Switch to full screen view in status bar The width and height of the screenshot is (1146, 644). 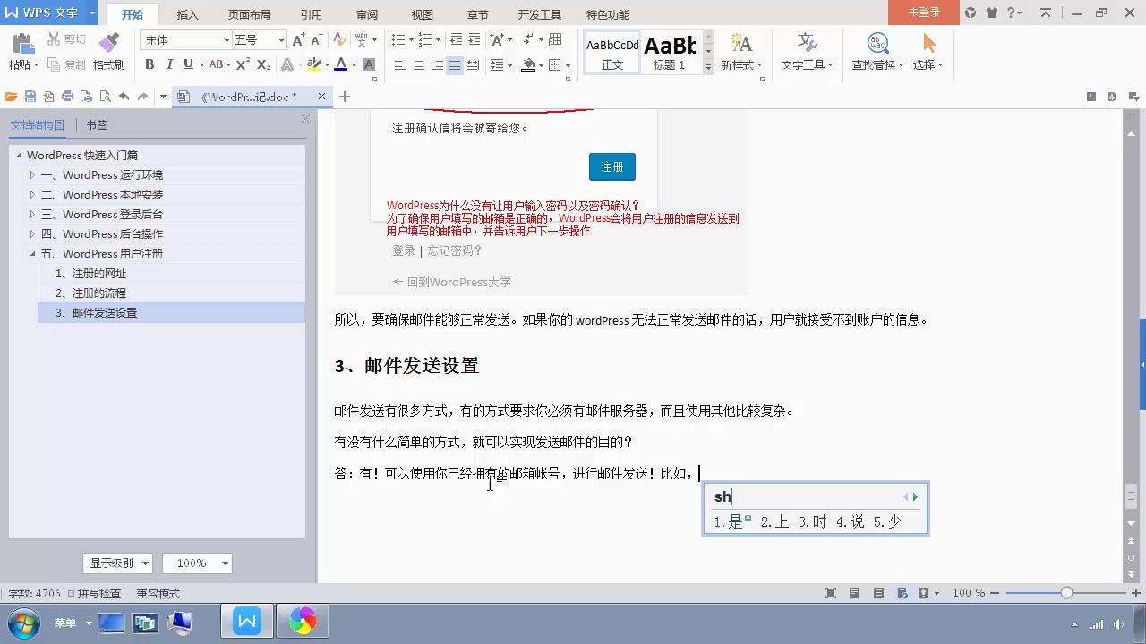coord(831,593)
